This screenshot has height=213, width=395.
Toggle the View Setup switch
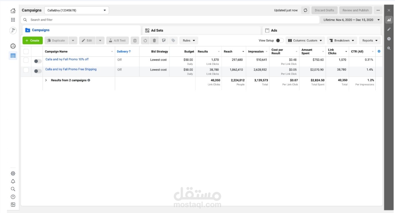point(280,41)
